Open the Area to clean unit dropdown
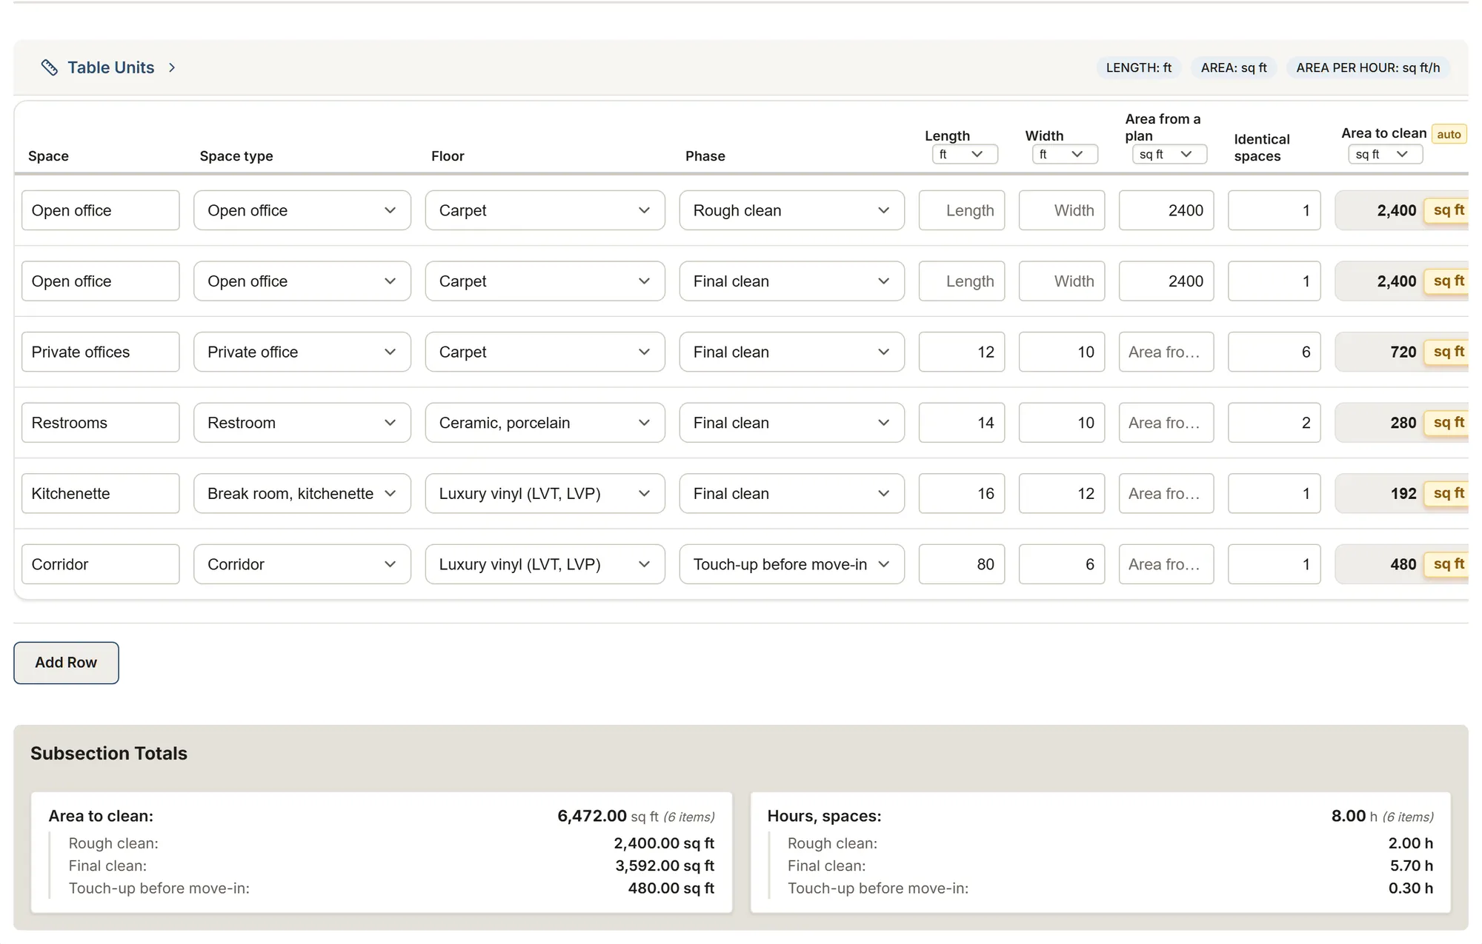 pyautogui.click(x=1385, y=154)
